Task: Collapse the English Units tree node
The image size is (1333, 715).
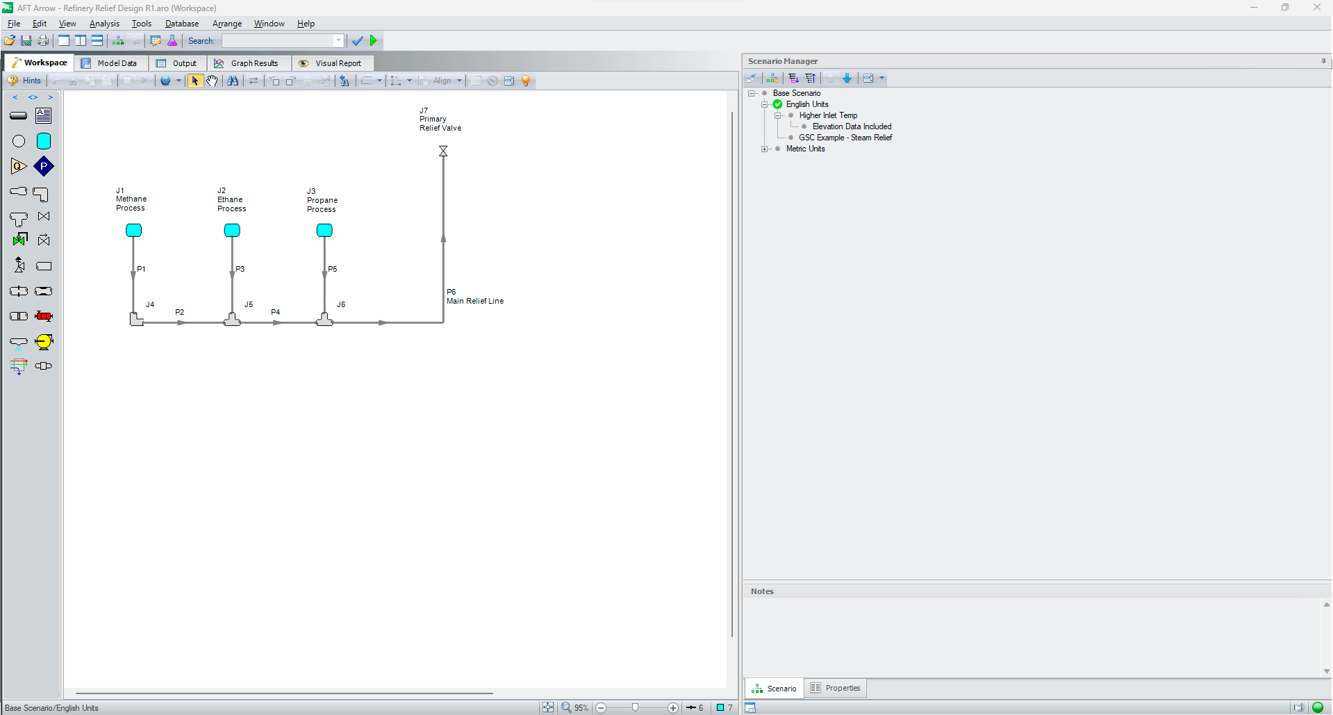Action: coord(765,104)
